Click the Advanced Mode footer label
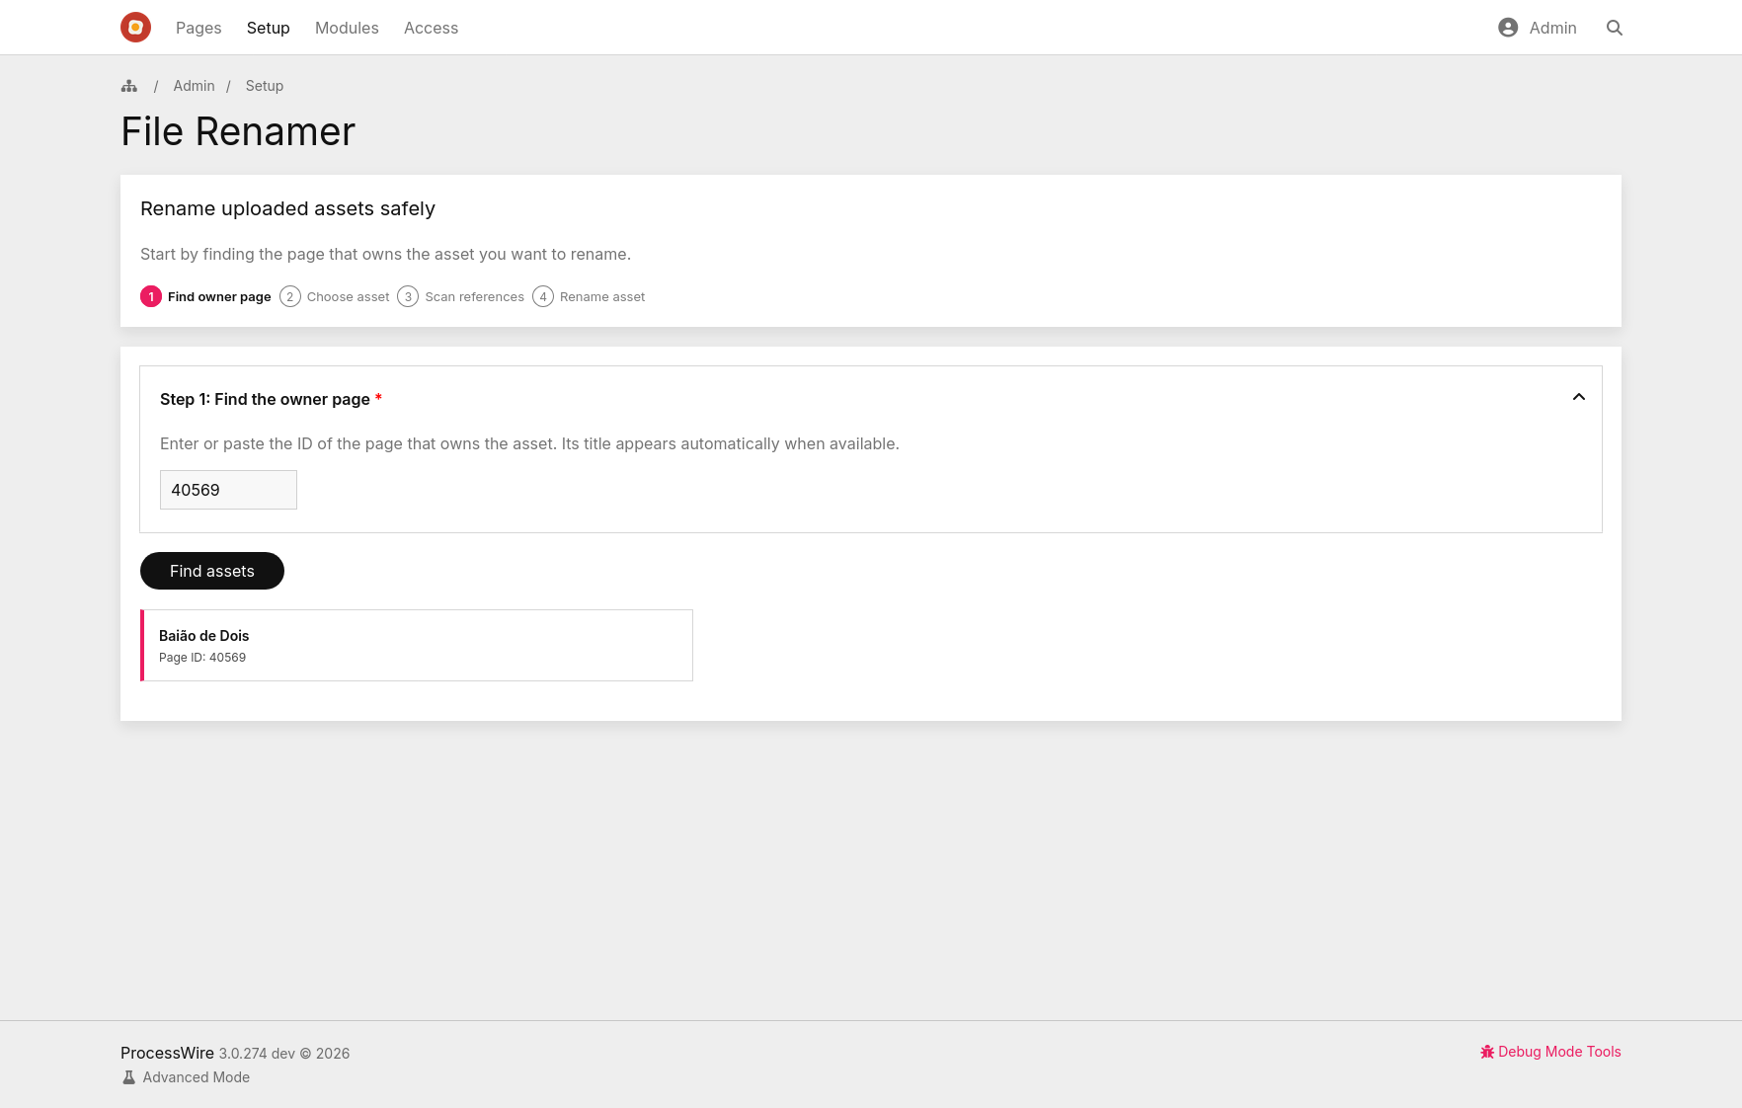1742x1108 pixels. click(196, 1077)
